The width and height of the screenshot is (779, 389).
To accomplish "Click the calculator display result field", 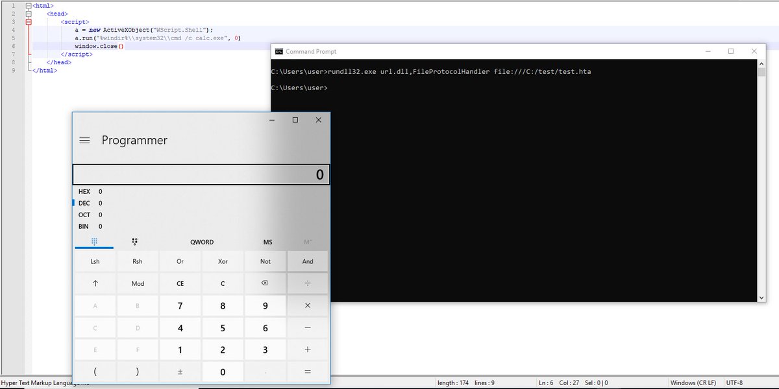I will [201, 174].
